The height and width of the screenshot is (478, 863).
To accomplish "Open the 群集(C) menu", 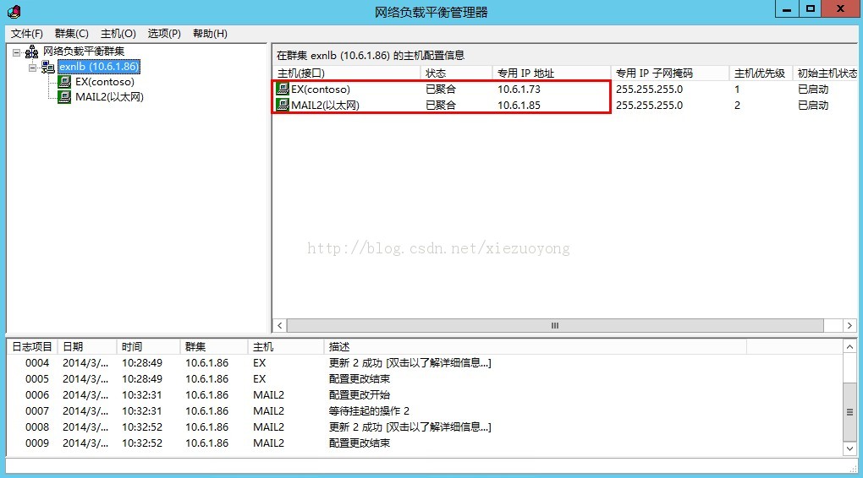I will (72, 34).
